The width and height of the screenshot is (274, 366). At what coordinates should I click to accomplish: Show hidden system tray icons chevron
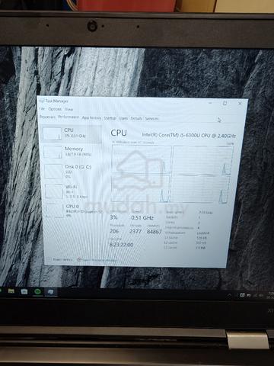(229, 295)
